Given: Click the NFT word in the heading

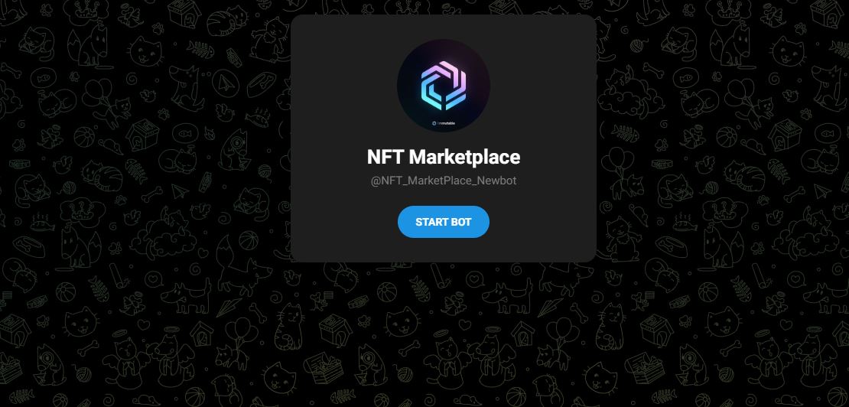Looking at the screenshot, I should (385, 157).
